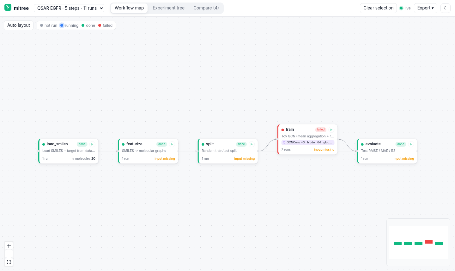Click the not run legend item
455x271 pixels.
coord(49,26)
